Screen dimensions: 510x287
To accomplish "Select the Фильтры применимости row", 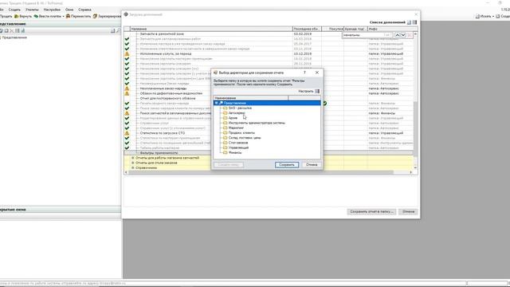I will coord(269,152).
